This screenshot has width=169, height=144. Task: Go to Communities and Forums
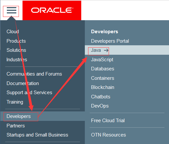34,74
